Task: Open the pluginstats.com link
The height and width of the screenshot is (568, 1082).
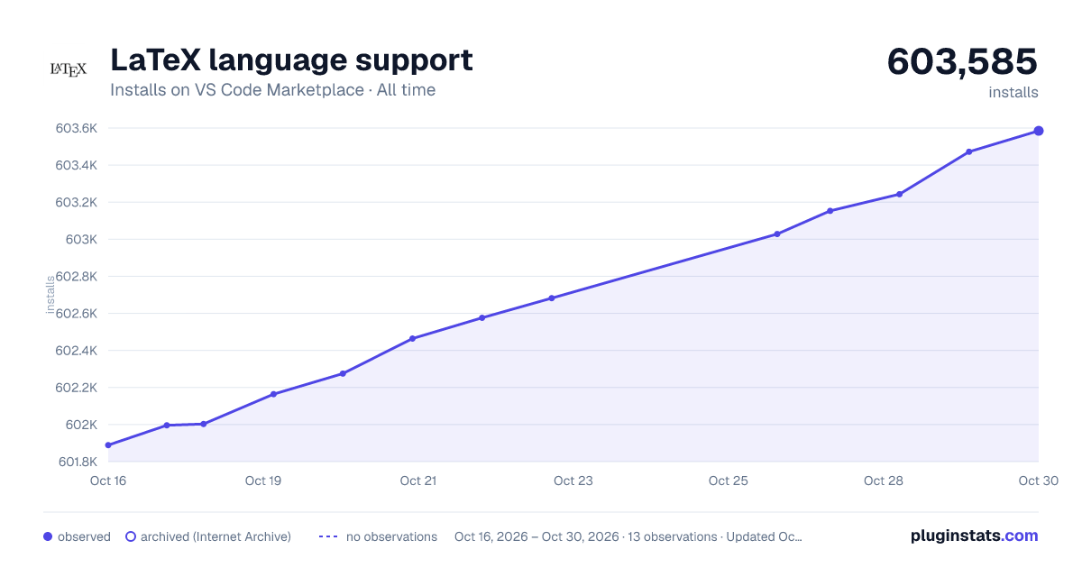Action: click(975, 536)
